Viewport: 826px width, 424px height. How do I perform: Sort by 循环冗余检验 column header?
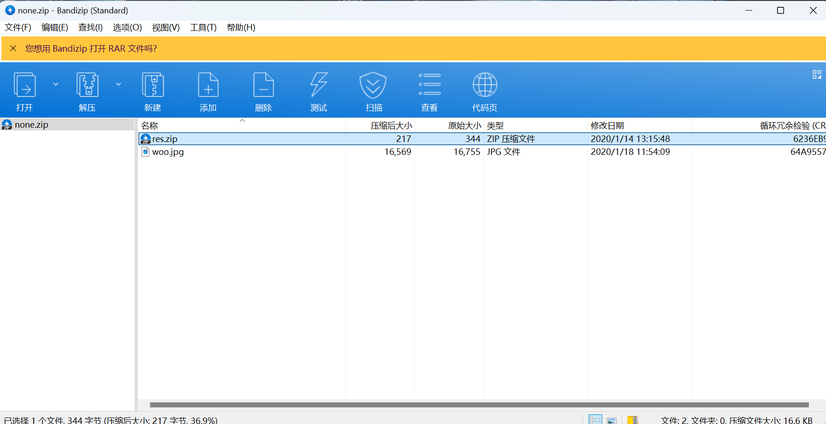click(x=759, y=125)
